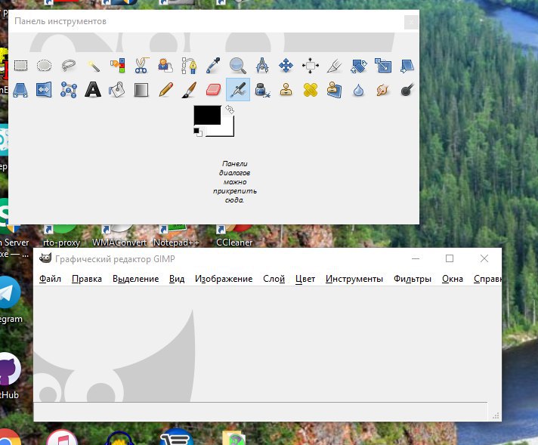
Task: Open the Файл menu
Action: point(50,279)
